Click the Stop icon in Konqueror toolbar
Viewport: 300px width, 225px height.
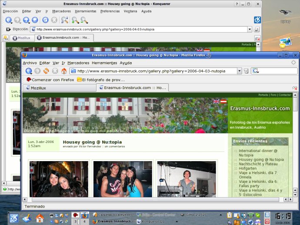(x=54, y=20)
